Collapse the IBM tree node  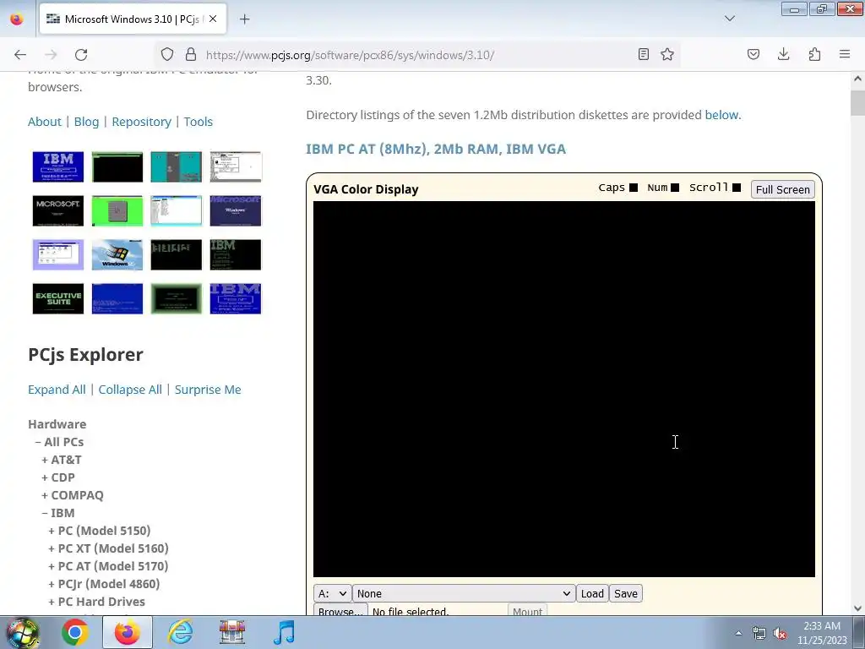[58, 513]
